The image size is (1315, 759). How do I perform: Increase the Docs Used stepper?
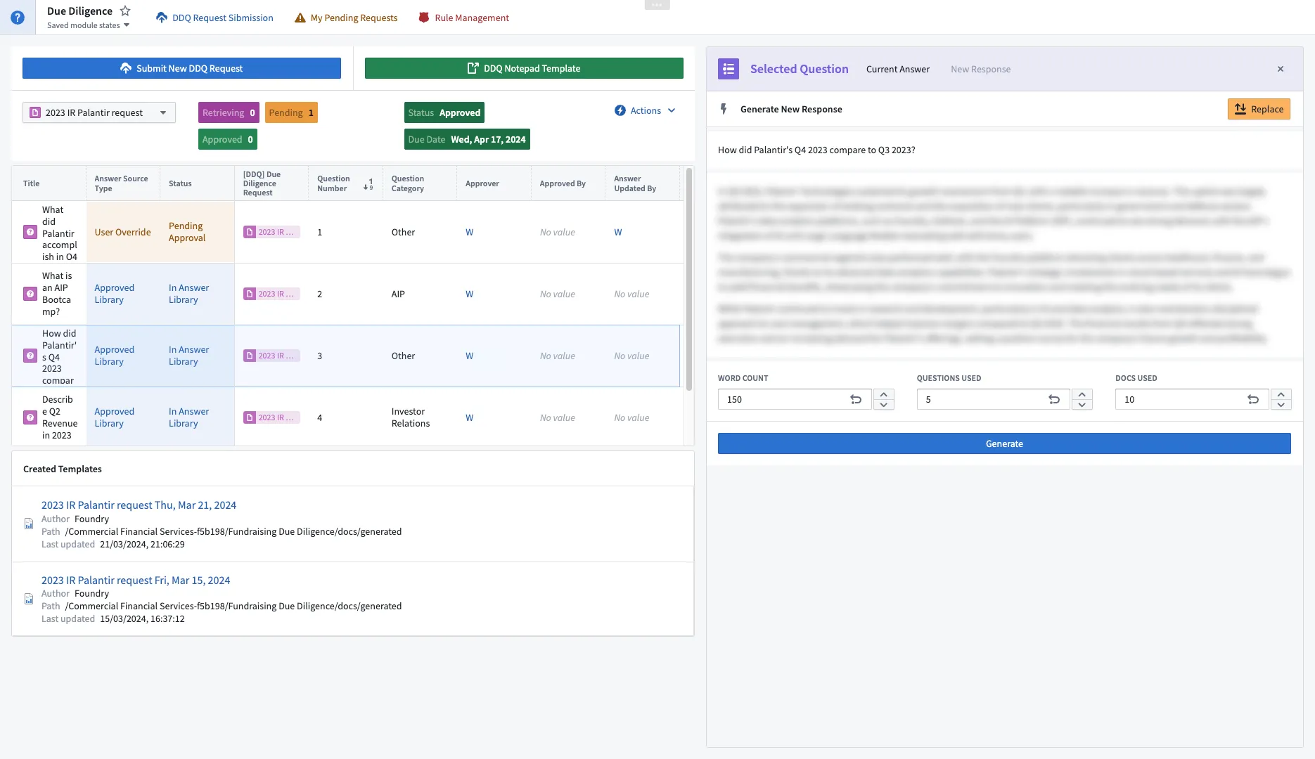[1281, 394]
